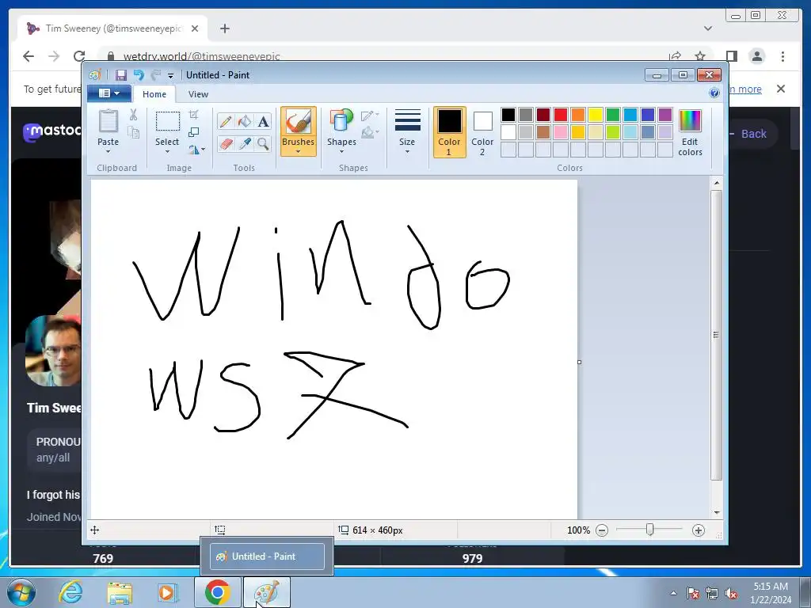
Task: Bookmark page with Chrome star icon
Action: click(x=700, y=56)
